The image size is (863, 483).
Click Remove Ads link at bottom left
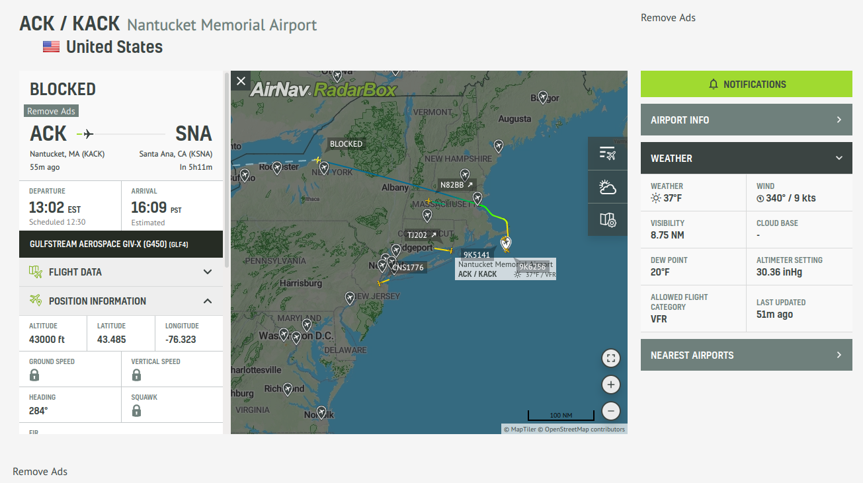point(40,472)
